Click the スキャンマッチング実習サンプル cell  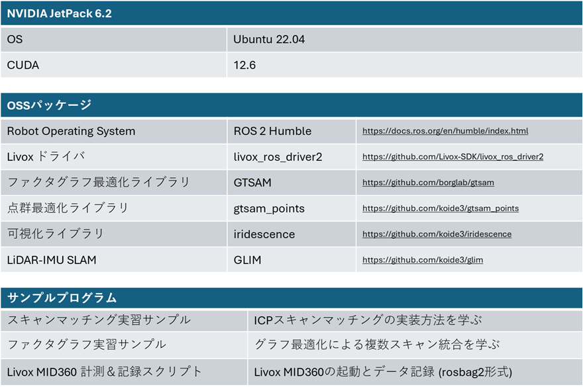(x=99, y=320)
